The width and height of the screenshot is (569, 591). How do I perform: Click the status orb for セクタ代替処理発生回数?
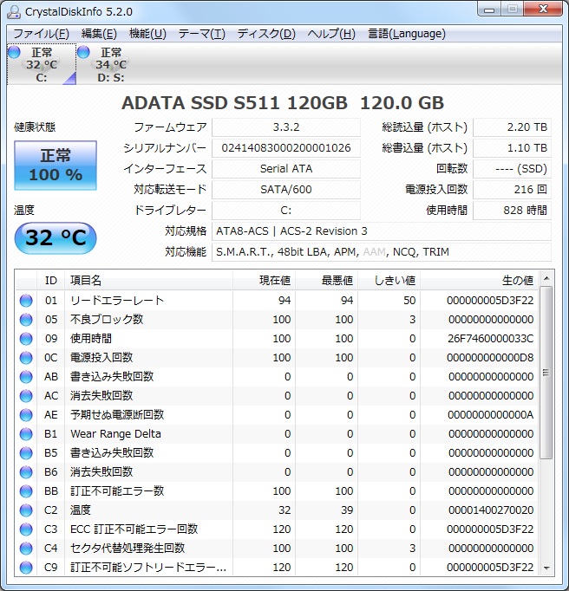[x=26, y=548]
